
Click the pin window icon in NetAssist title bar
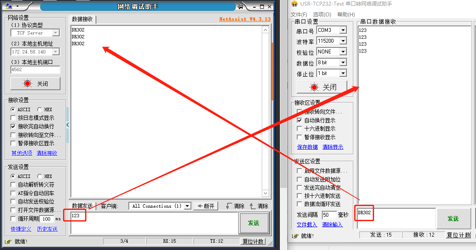tap(240, 6)
